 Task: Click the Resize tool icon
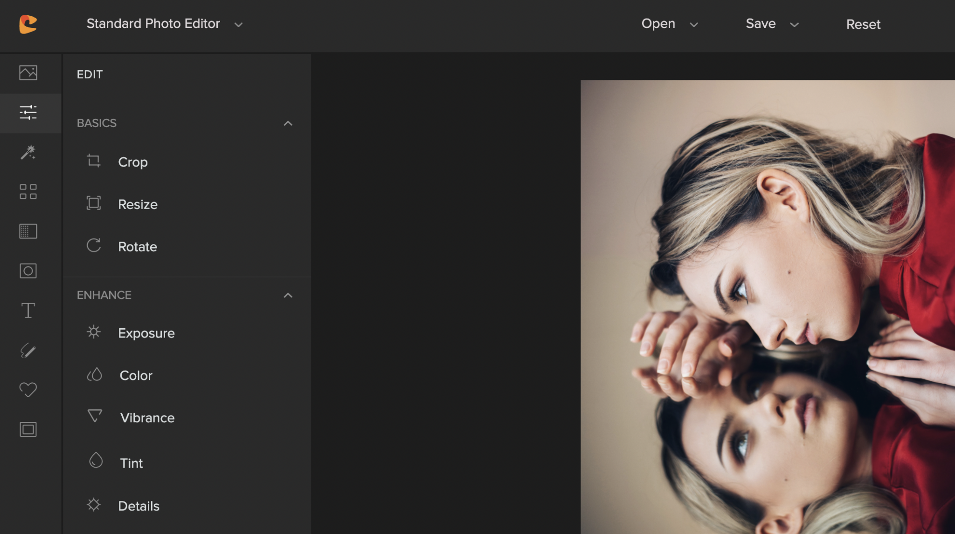pyautogui.click(x=94, y=203)
